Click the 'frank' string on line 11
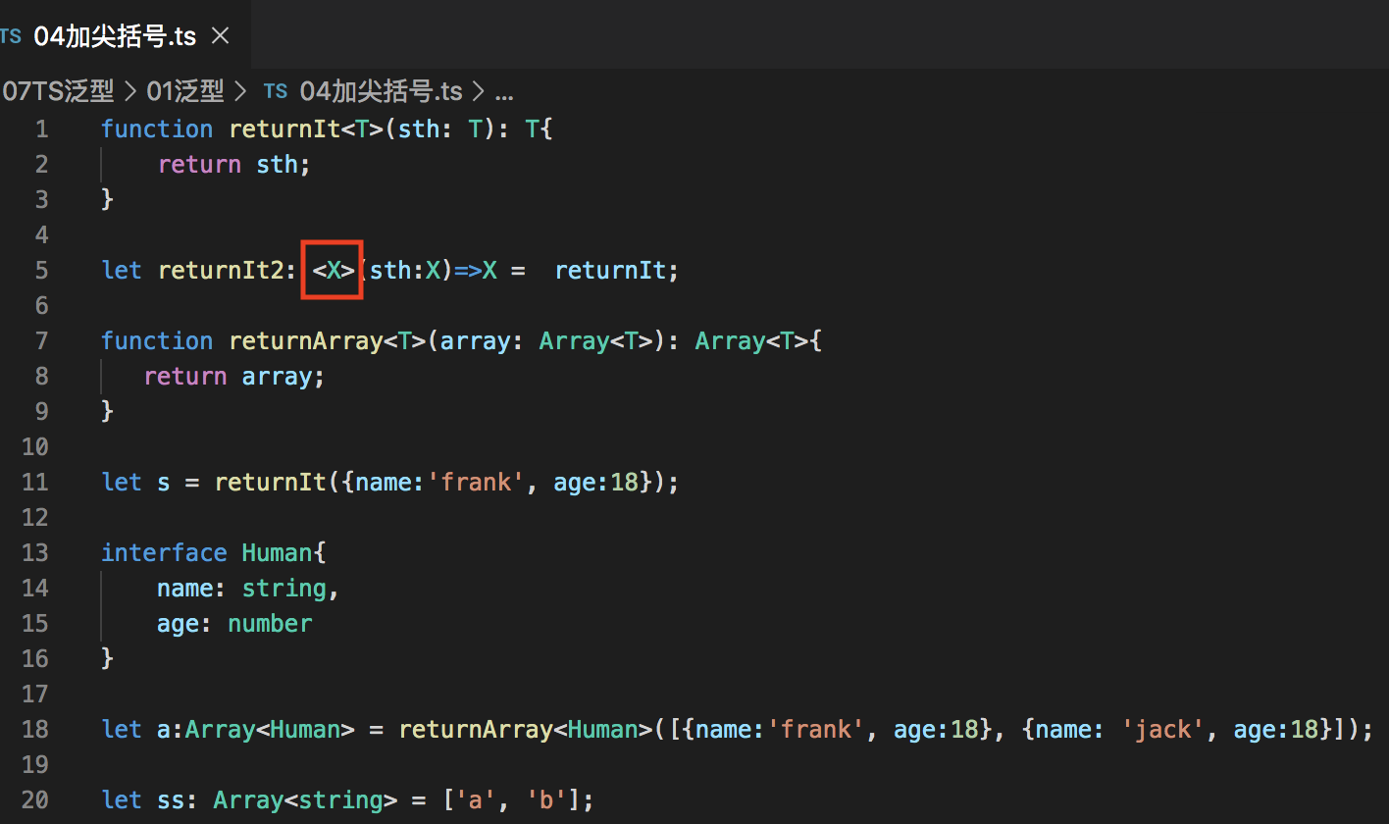 coord(478,482)
